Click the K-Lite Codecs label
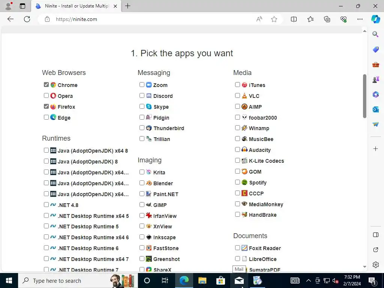This screenshot has height=288, width=384. (x=267, y=161)
